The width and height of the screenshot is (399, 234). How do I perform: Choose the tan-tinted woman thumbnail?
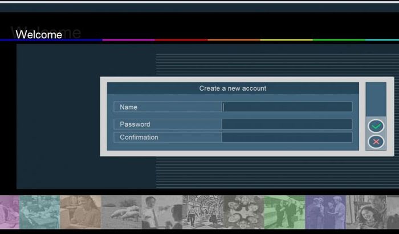(80, 212)
